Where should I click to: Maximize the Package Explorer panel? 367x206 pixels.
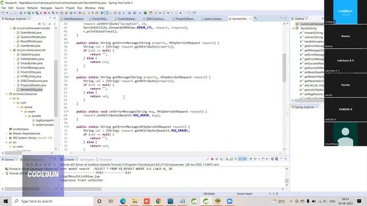[x=54, y=18]
